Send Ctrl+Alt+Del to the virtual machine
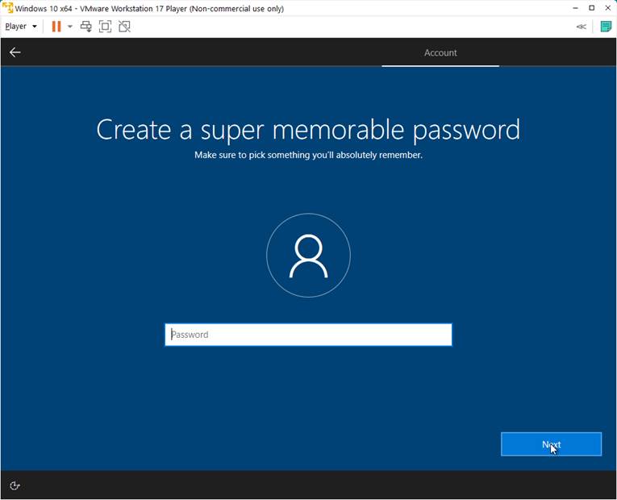The width and height of the screenshot is (617, 500). pyautogui.click(x=86, y=27)
